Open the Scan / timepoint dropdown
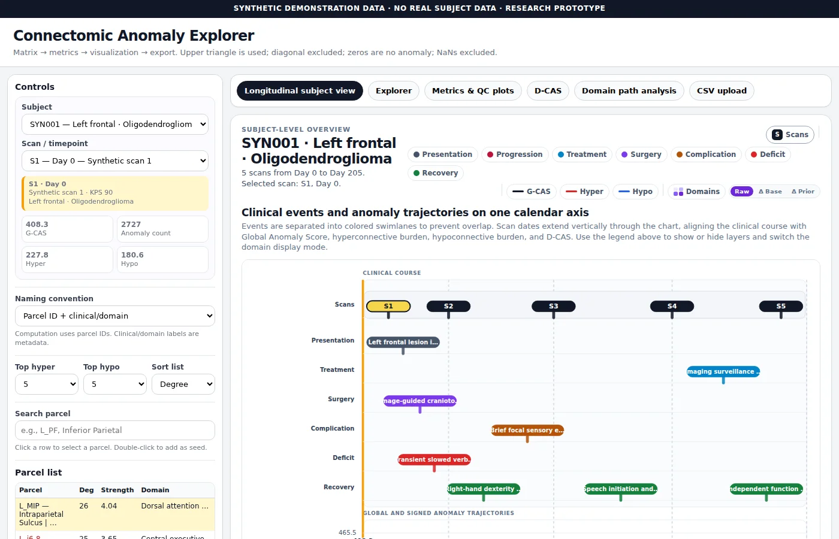 (x=115, y=161)
